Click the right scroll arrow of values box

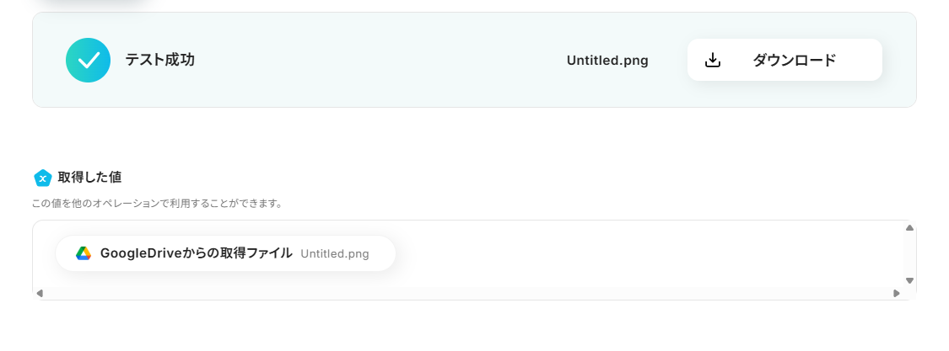click(x=897, y=293)
